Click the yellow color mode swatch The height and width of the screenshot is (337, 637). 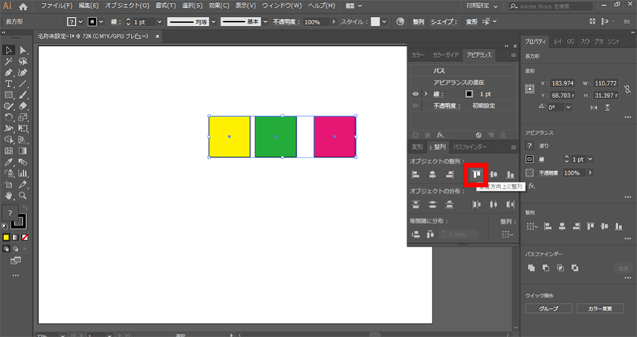point(6,237)
